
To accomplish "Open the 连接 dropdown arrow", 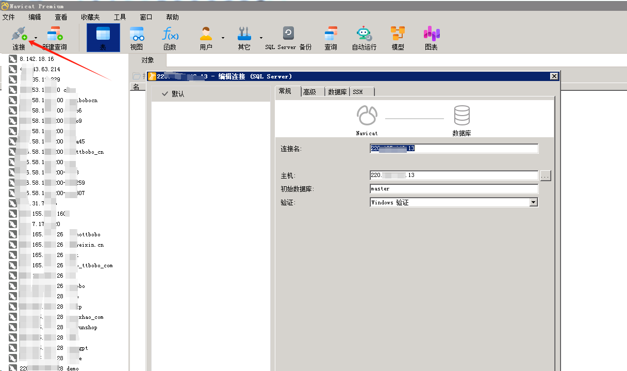I will point(36,38).
